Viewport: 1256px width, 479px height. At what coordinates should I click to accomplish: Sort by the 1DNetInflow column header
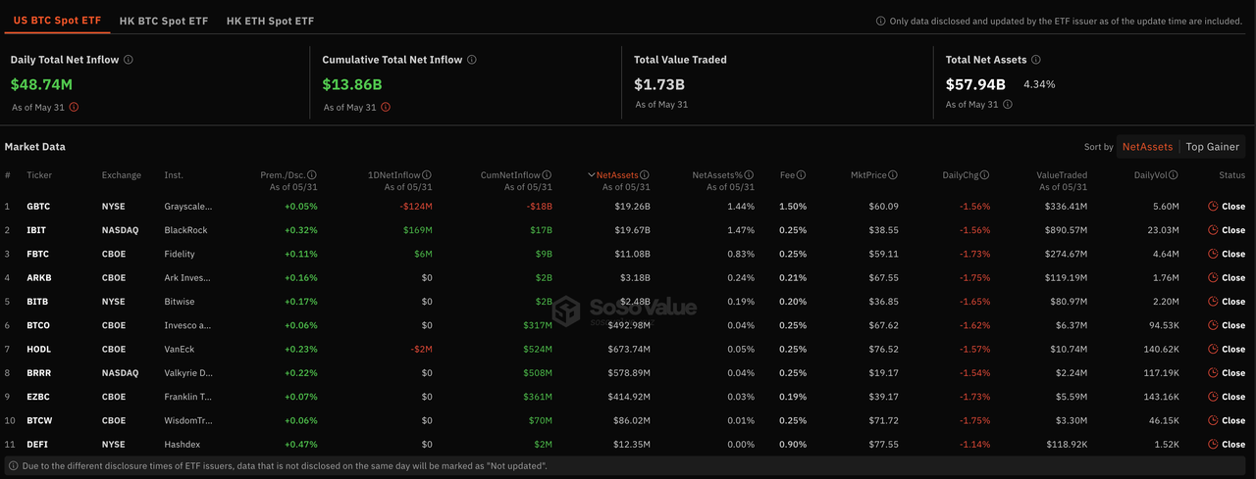coord(394,175)
